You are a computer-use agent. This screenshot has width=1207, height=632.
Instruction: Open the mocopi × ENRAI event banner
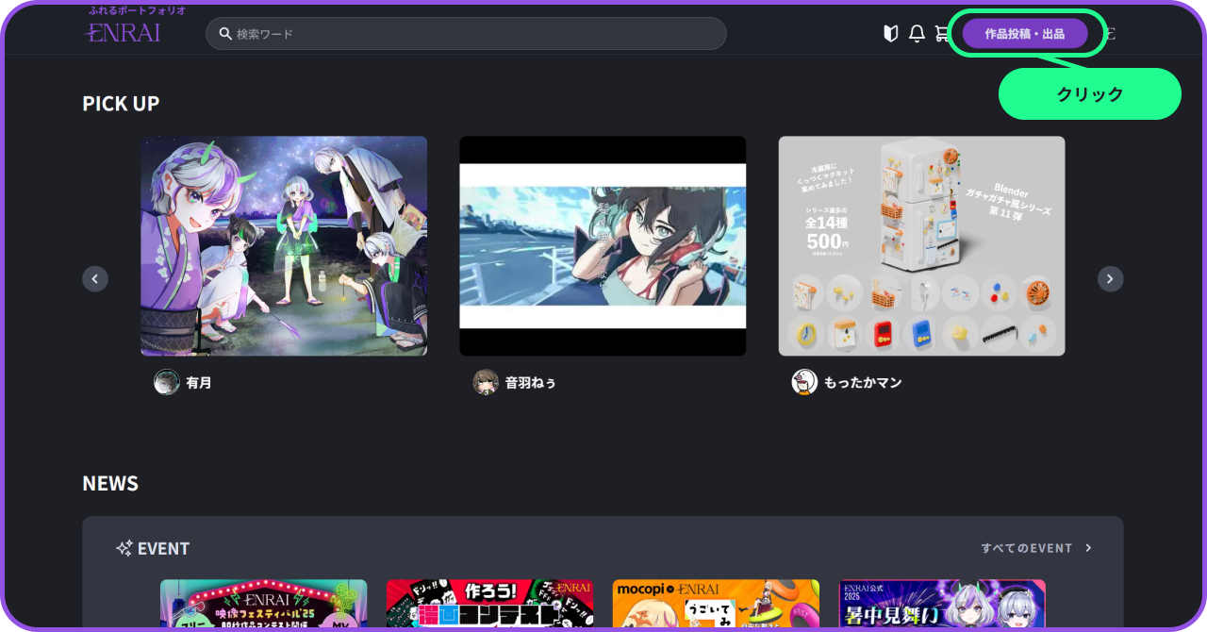click(x=716, y=604)
